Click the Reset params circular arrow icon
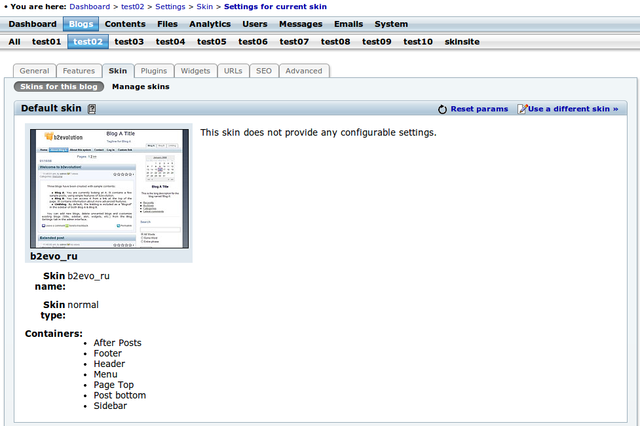This screenshot has width=640, height=426. click(442, 109)
